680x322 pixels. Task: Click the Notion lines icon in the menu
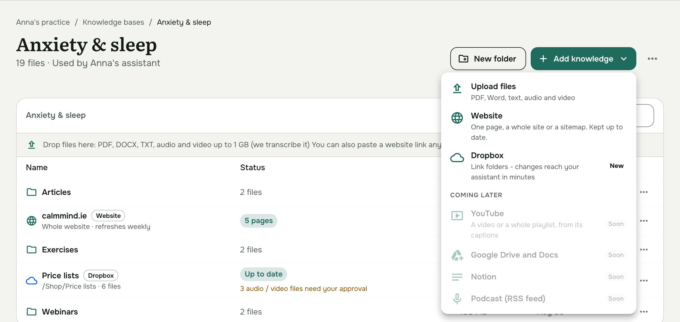pyautogui.click(x=457, y=277)
